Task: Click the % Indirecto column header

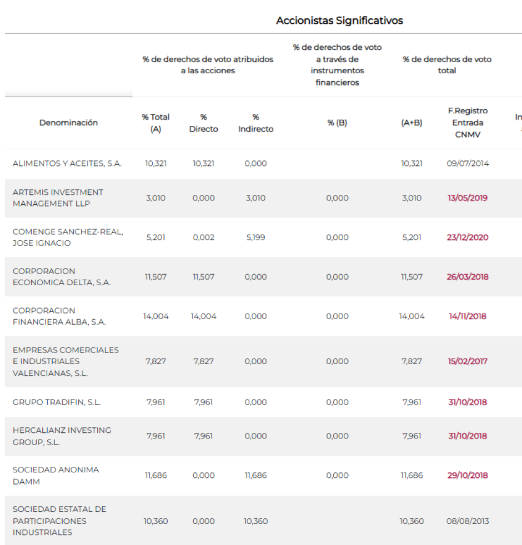Action: [255, 123]
